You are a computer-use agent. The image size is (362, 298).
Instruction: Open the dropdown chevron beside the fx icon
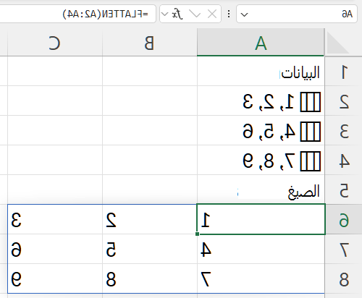[x=164, y=14]
